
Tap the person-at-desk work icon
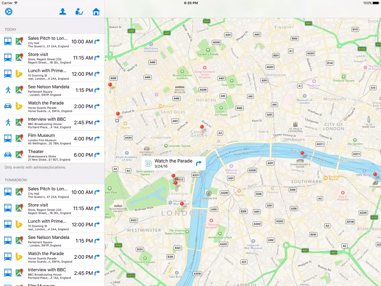tap(79, 11)
